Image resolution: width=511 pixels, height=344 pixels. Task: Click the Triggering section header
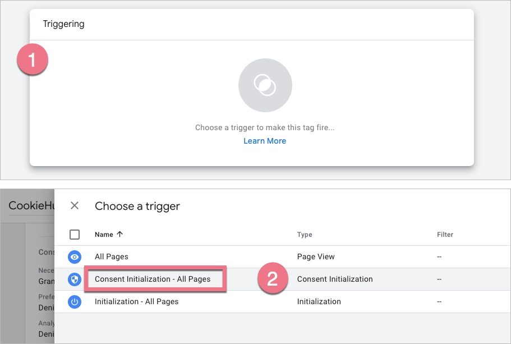(x=63, y=24)
